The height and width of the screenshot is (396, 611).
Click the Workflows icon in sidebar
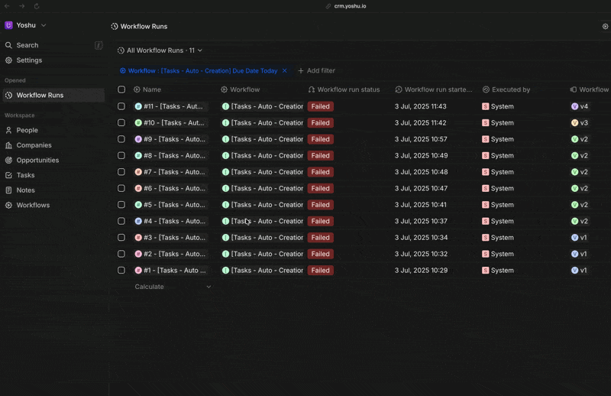point(9,206)
